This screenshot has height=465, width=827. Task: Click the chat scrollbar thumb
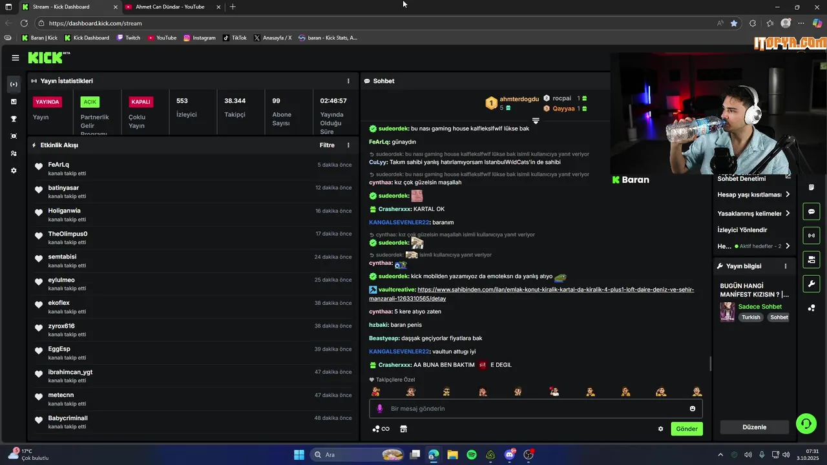coord(711,364)
